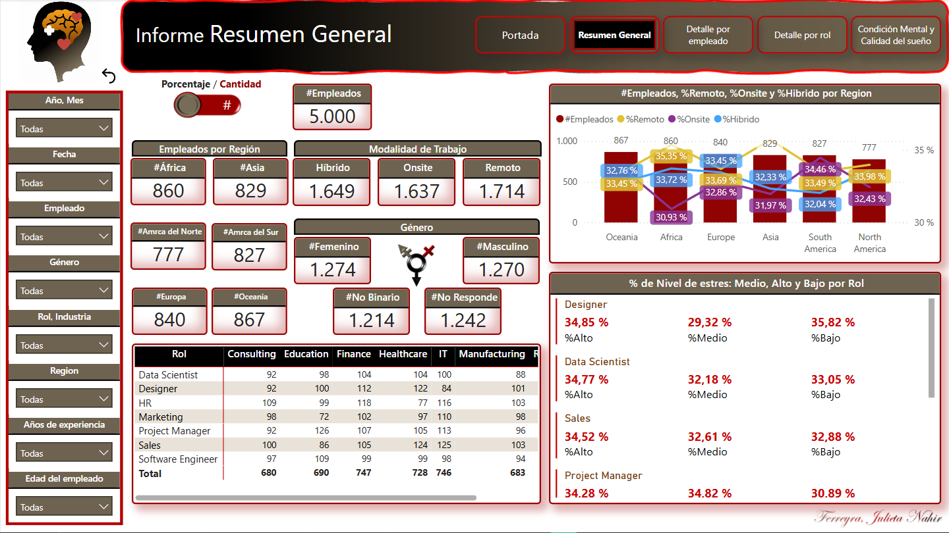Sort by the Rol column header
The width and height of the screenshot is (949, 533).
(179, 354)
